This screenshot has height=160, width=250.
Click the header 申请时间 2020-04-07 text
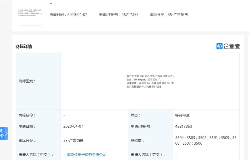click(x=69, y=15)
